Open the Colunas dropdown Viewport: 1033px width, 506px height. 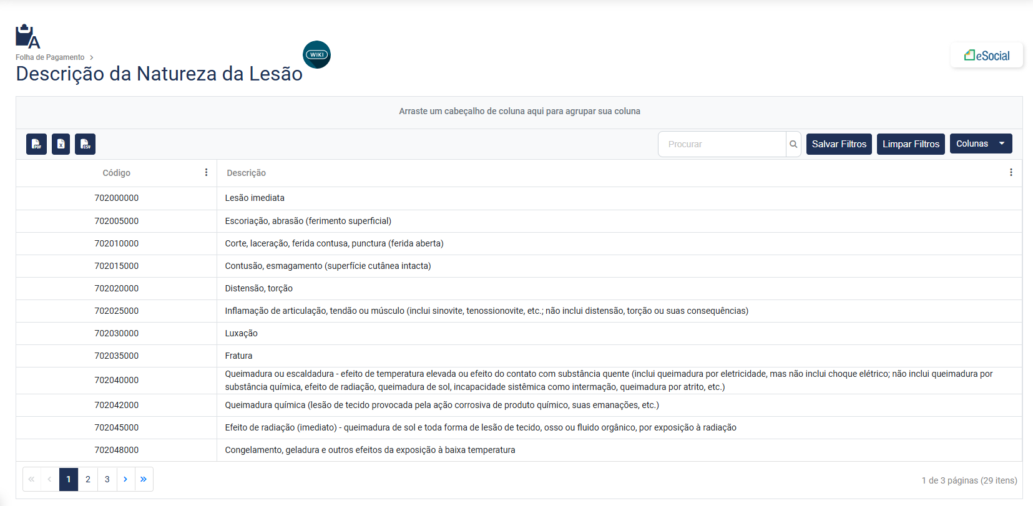(981, 144)
